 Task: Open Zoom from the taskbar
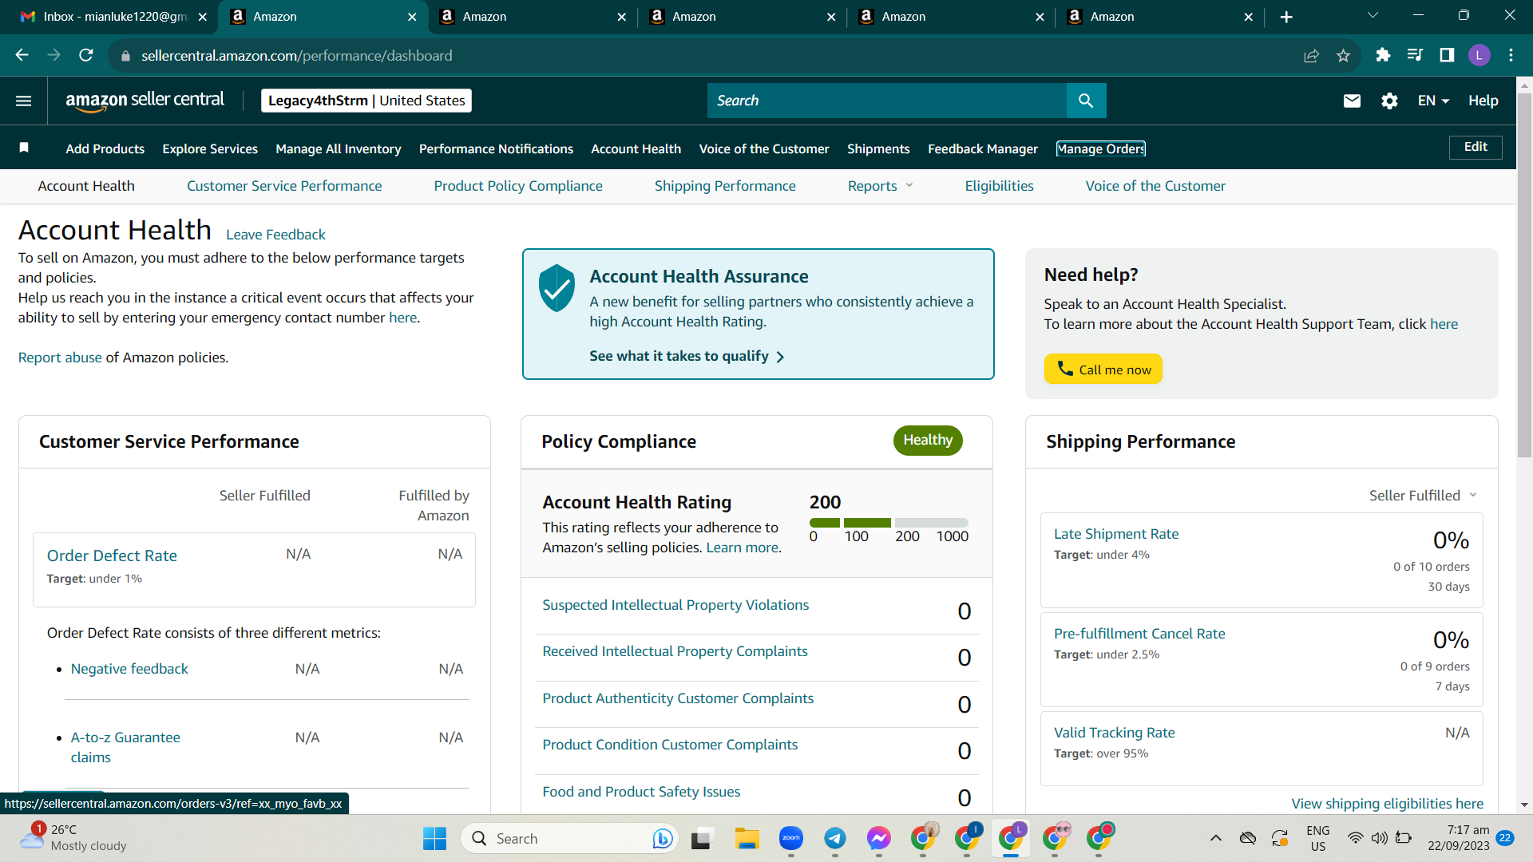791,839
